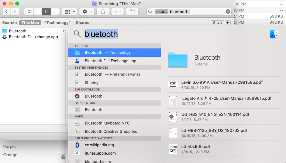Image resolution: width=286 pixels, height=163 pixels.
Task: Go back in Finder history
Action: point(7,12)
